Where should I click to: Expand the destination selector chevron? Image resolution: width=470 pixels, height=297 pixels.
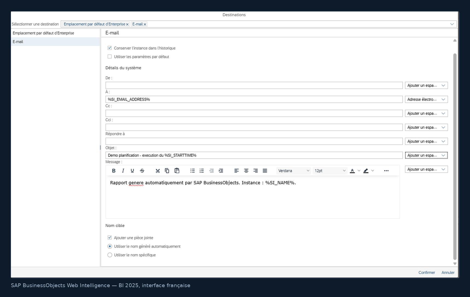pyautogui.click(x=452, y=24)
